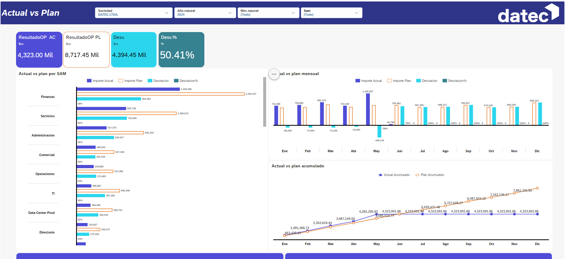
Task: Select the Desv. $us KPI card
Action: pos(134,50)
